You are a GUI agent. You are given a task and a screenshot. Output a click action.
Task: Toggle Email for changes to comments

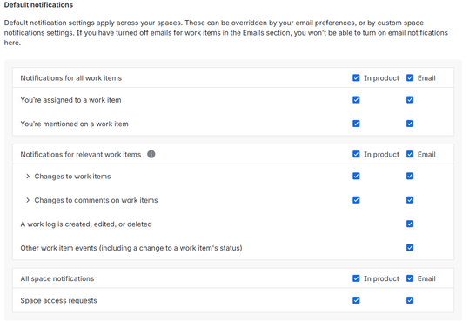point(410,200)
